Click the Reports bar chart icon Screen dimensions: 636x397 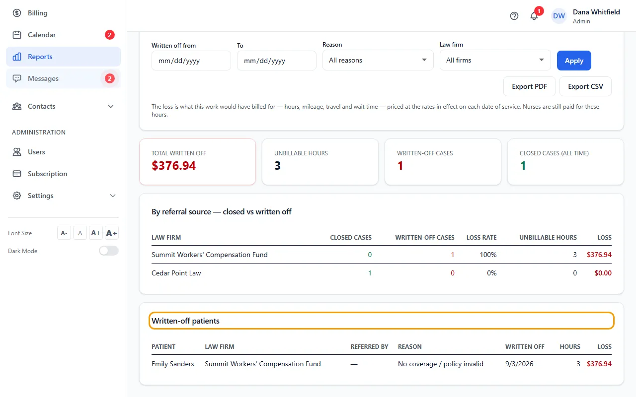17,57
